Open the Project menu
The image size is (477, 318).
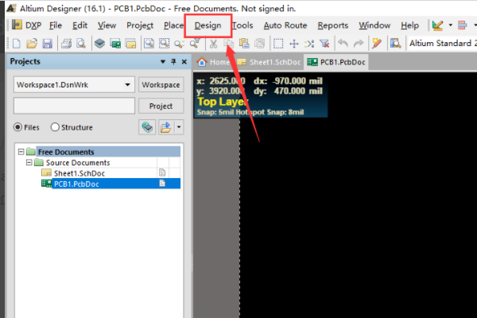[140, 25]
